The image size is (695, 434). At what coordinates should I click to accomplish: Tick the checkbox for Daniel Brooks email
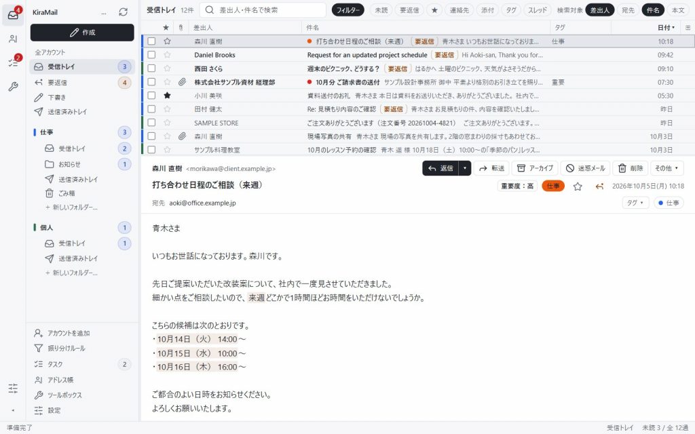click(x=151, y=55)
